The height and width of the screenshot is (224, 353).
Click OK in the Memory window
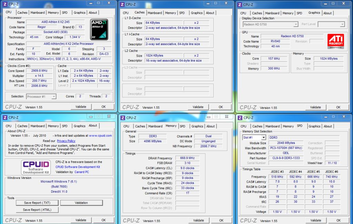tap(221, 221)
